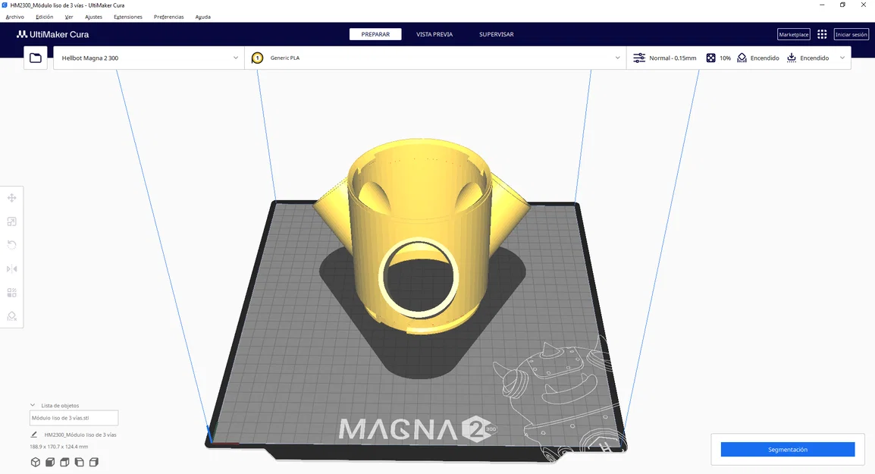Screen dimensions: 875x474
Task: Click the Normal - 0.15mm profile label
Action: tap(673, 58)
